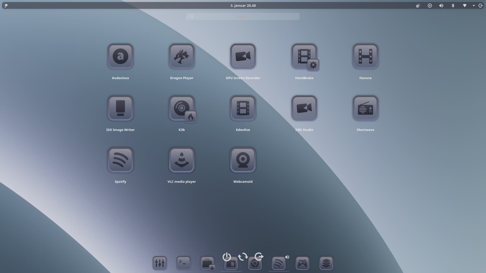This screenshot has width=486, height=273.
Task: Expand the system tray arrow
Action: tap(474, 6)
